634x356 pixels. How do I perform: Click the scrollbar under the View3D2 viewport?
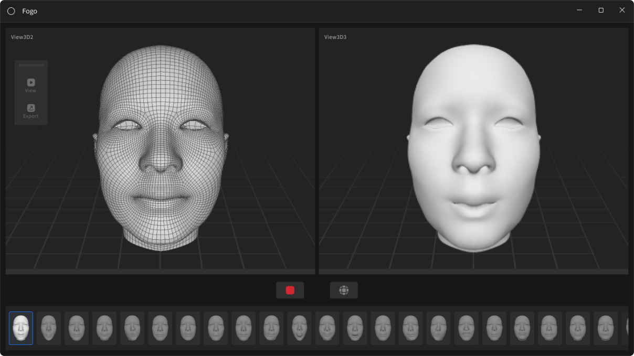[x=160, y=271]
